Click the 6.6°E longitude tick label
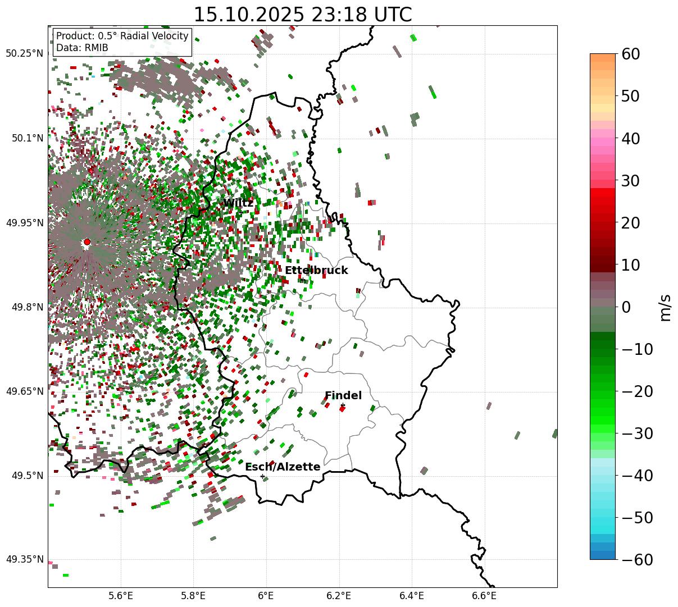The height and width of the screenshot is (607, 678). click(484, 596)
